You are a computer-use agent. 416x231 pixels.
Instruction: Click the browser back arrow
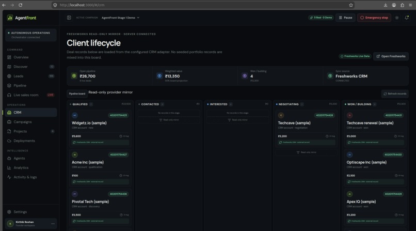4,5
